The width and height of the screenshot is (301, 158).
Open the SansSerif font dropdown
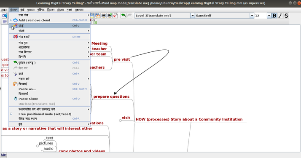[252, 16]
